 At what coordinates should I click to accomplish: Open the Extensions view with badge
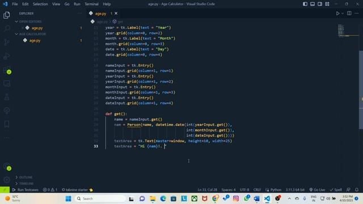pos(6,70)
